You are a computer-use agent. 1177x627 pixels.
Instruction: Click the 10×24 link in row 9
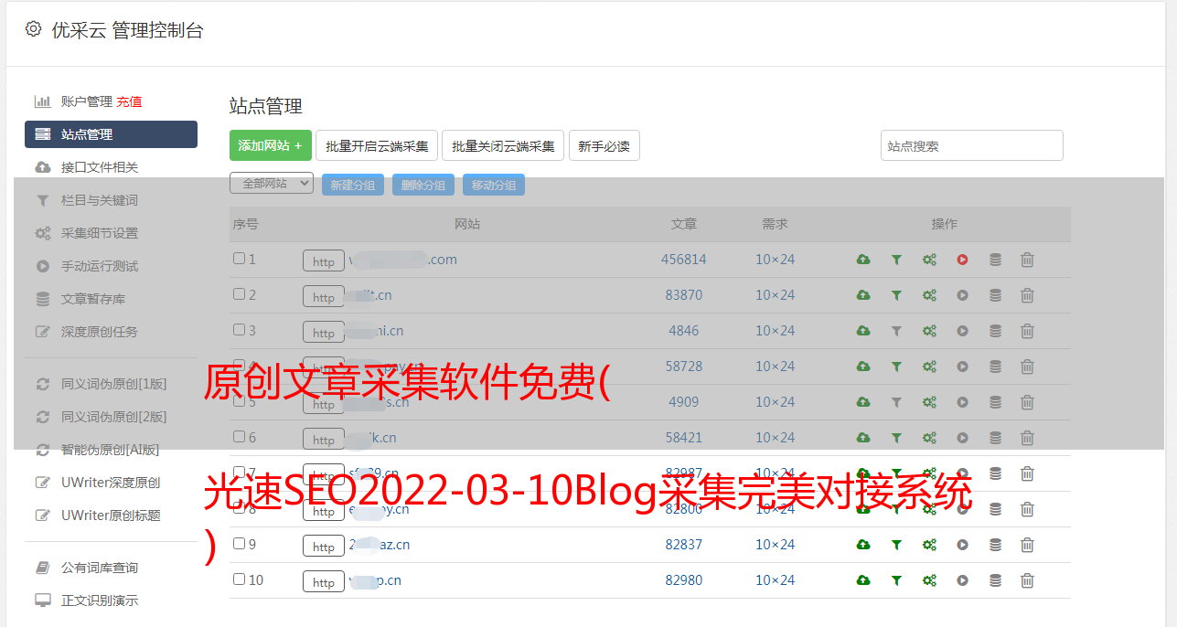pyautogui.click(x=775, y=545)
